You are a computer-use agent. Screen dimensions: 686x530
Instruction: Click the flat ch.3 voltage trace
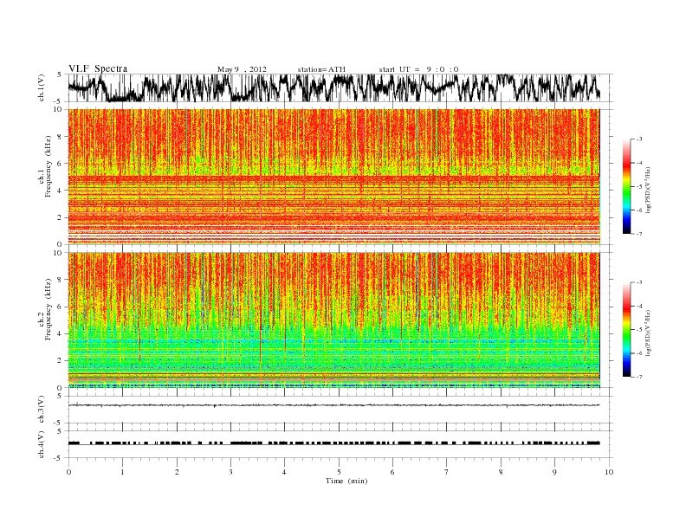pyautogui.click(x=334, y=405)
